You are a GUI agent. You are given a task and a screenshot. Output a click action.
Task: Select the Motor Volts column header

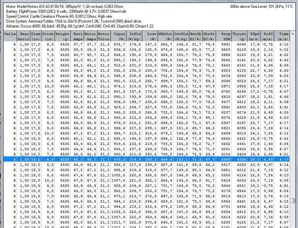tap(104, 36)
